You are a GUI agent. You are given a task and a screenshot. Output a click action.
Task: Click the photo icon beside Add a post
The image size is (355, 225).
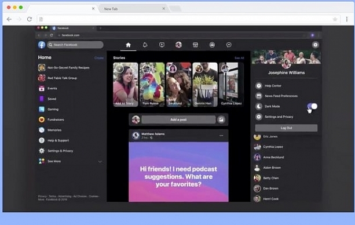tap(221, 119)
